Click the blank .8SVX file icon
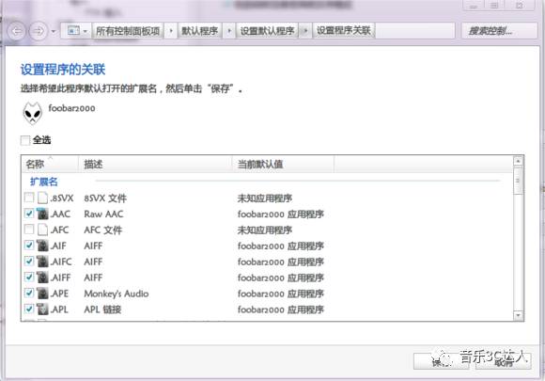The image size is (545, 381). click(x=42, y=198)
